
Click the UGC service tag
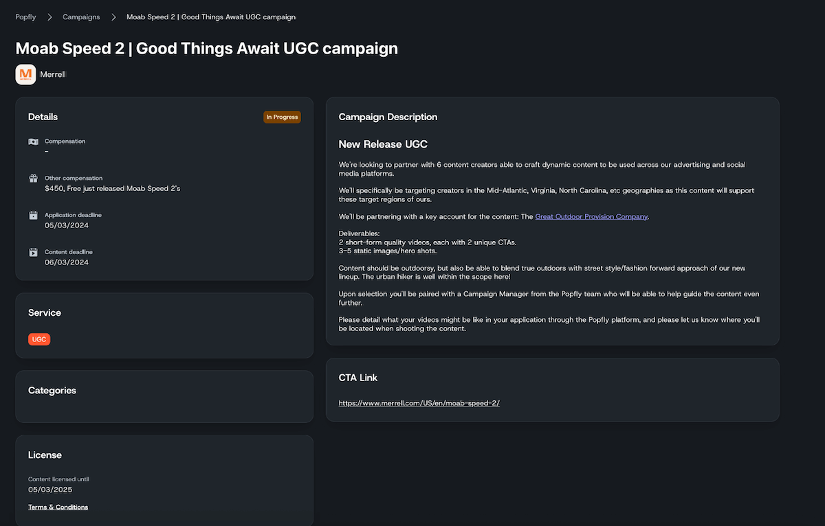pos(39,339)
